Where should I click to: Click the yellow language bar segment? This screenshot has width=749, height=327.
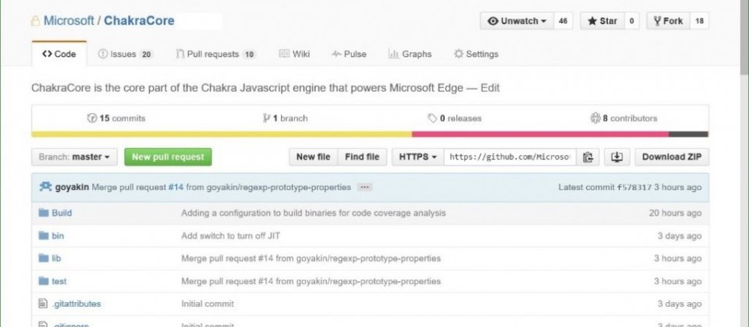click(x=222, y=135)
